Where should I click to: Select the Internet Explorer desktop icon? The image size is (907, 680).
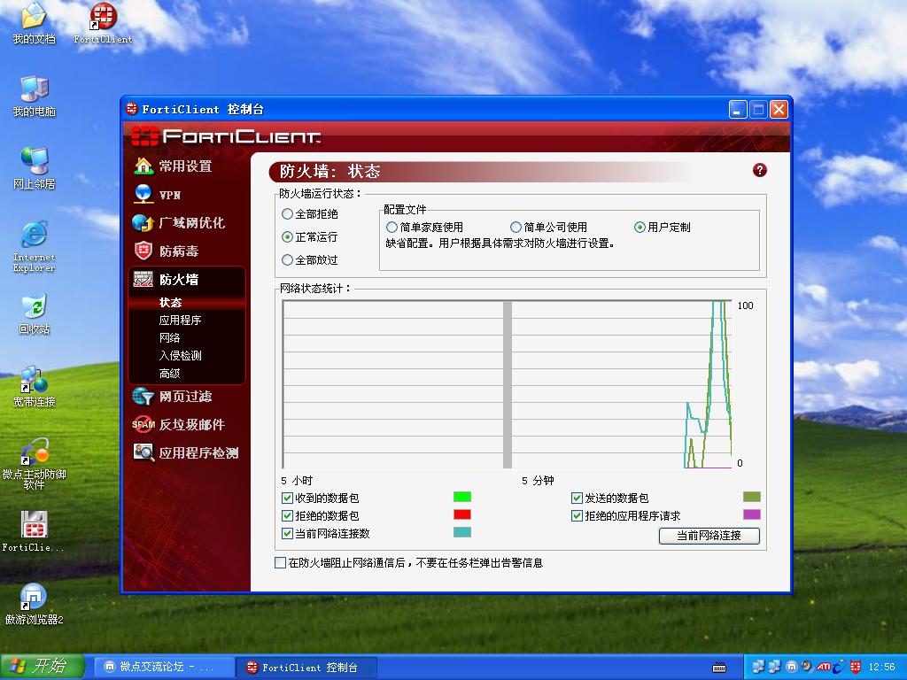tap(35, 246)
